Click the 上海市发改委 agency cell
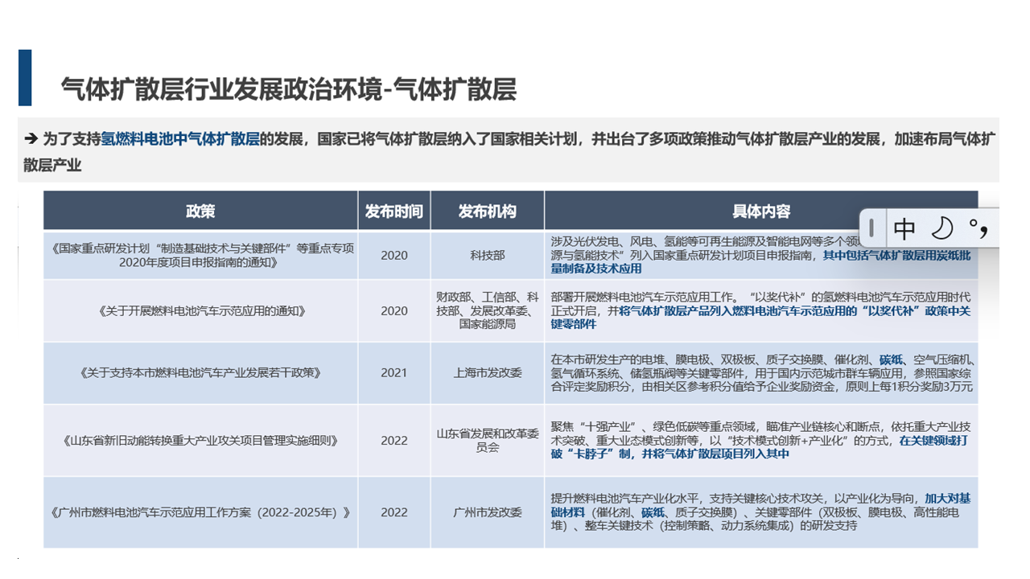Image resolution: width=1030 pixels, height=579 pixels. pos(487,372)
